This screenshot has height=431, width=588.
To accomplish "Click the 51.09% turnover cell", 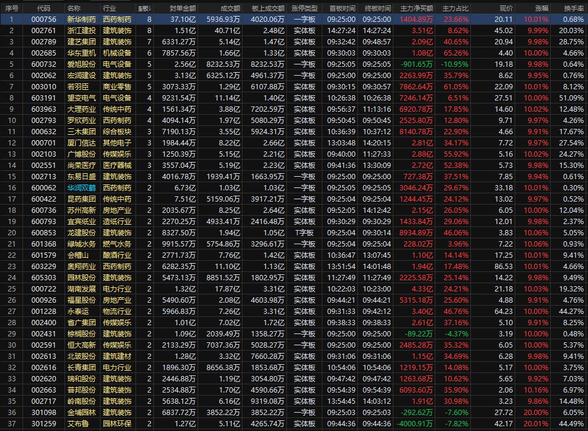I will click(x=571, y=98).
